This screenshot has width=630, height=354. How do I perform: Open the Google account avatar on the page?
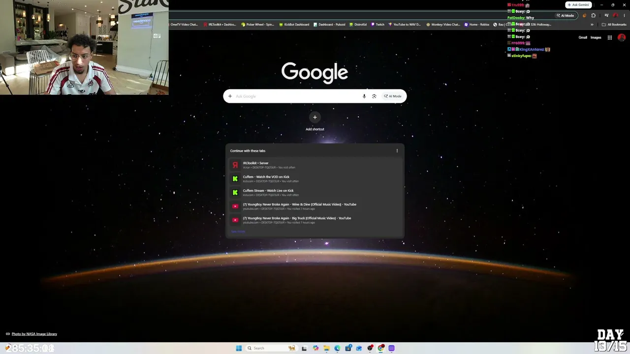click(622, 37)
